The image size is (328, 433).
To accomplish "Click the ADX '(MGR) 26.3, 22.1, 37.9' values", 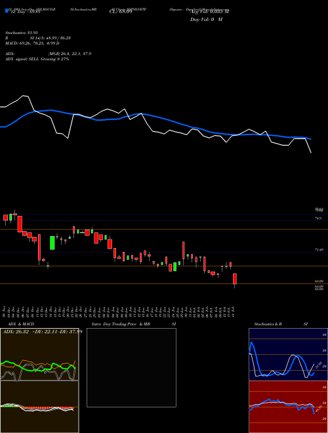I will [70, 54].
